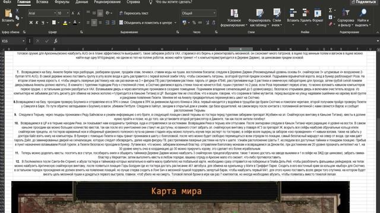Align text right
Viewport: 380px width, 213px height.
(x=100, y=22)
